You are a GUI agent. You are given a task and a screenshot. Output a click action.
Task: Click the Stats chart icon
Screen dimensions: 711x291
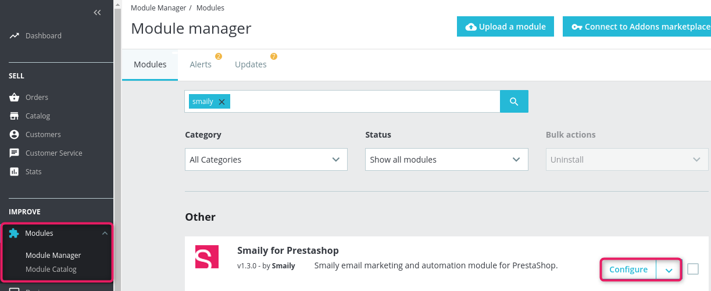click(15, 172)
